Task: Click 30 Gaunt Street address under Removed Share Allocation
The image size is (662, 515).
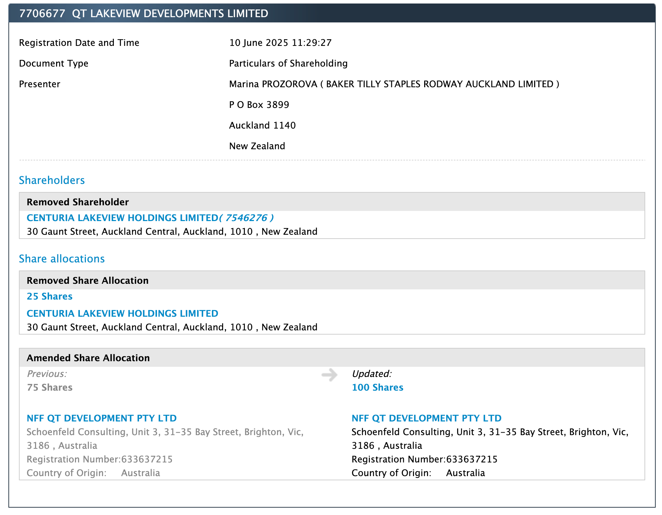Action: click(x=172, y=327)
